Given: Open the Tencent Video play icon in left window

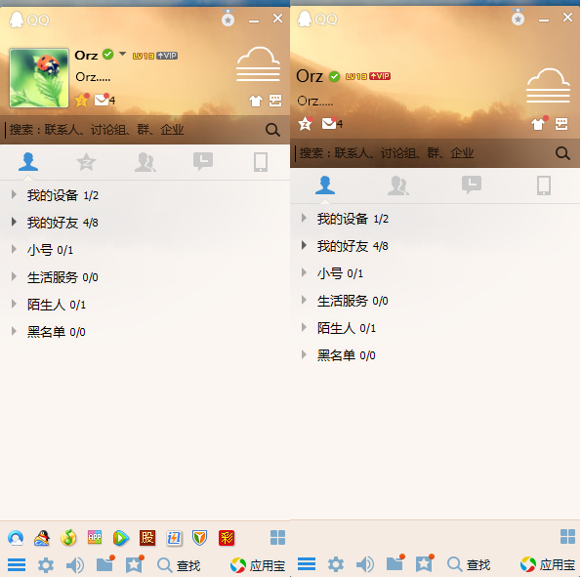Looking at the screenshot, I should (x=121, y=538).
